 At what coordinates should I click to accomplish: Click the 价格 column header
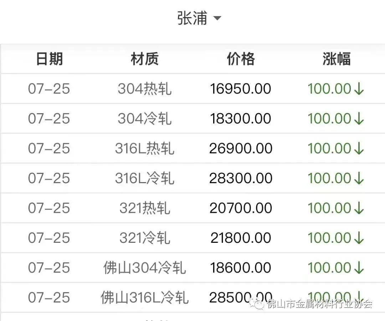(x=241, y=59)
